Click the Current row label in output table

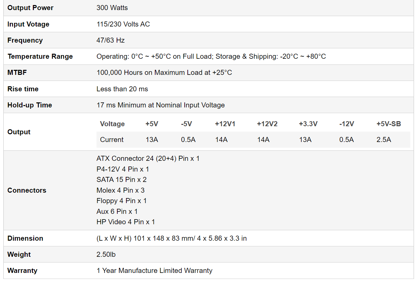pyautogui.click(x=112, y=140)
